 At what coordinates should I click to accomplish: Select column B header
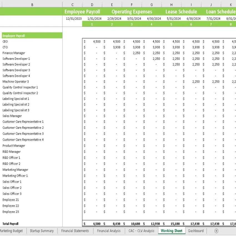(x=32, y=4)
